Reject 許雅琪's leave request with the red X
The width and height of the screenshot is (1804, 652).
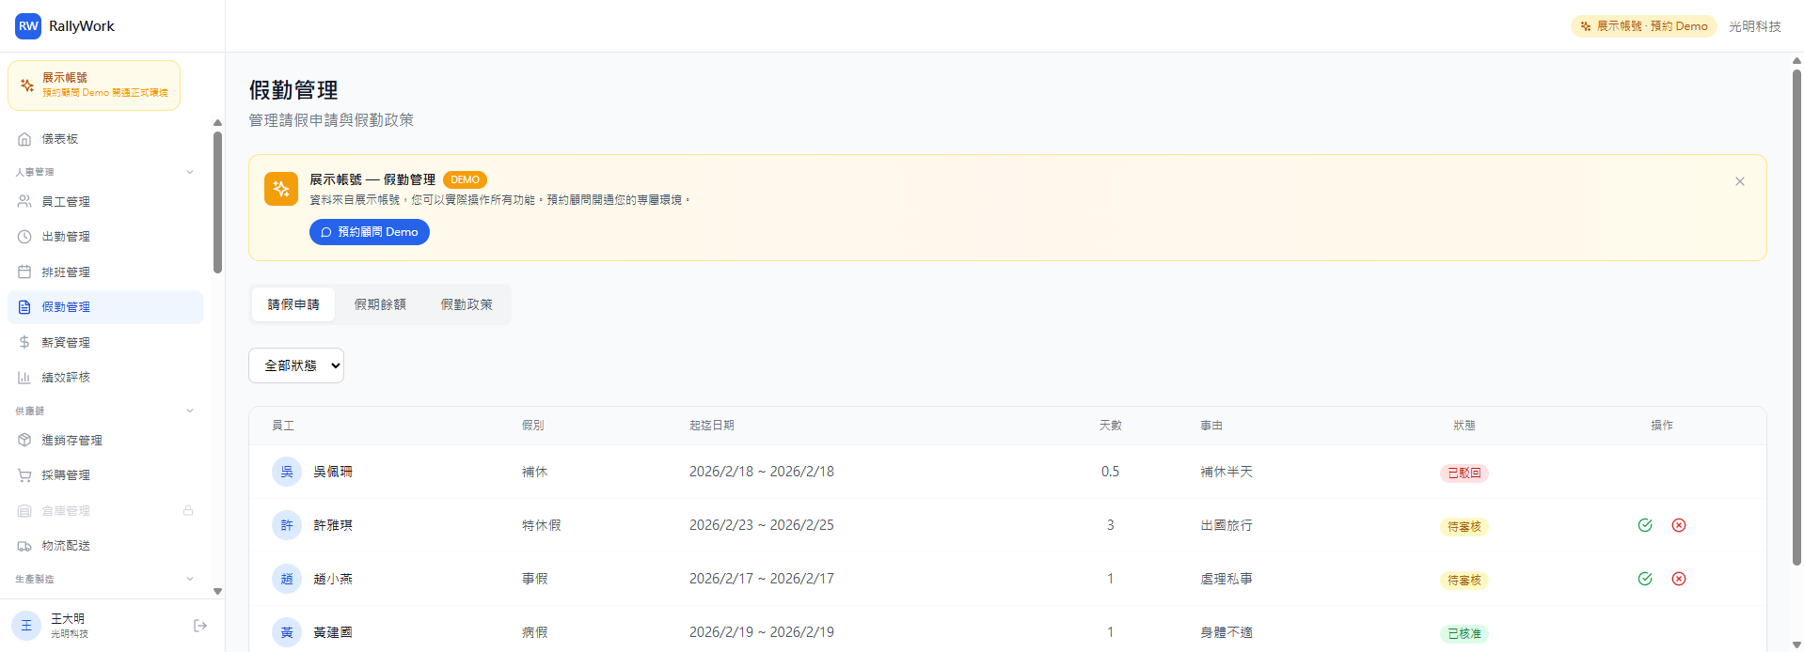point(1678,525)
